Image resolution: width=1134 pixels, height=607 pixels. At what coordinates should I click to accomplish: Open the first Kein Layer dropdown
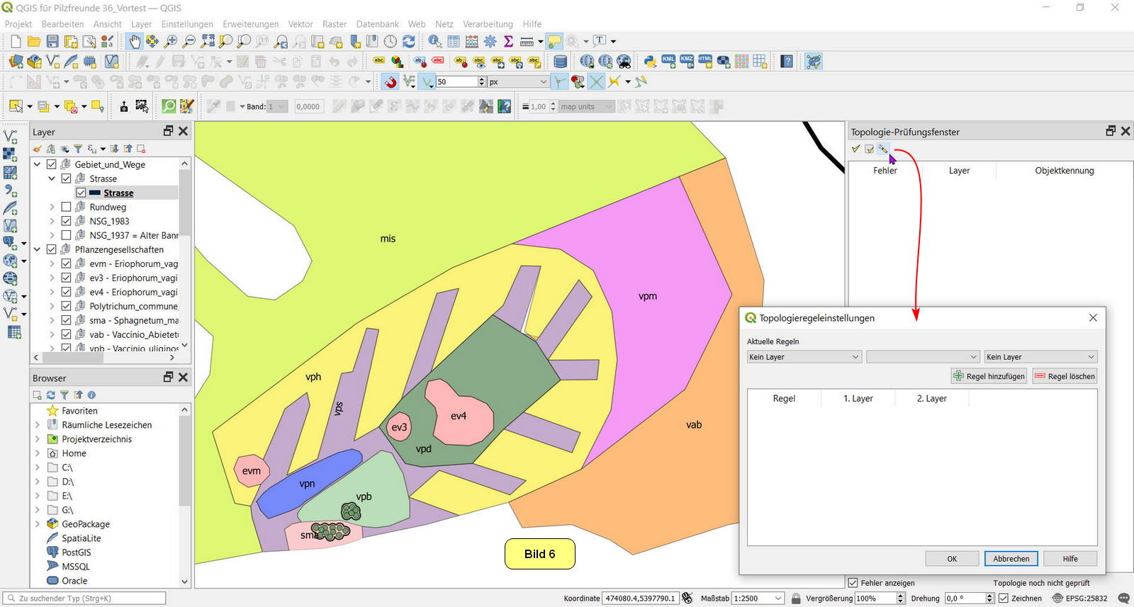(804, 357)
